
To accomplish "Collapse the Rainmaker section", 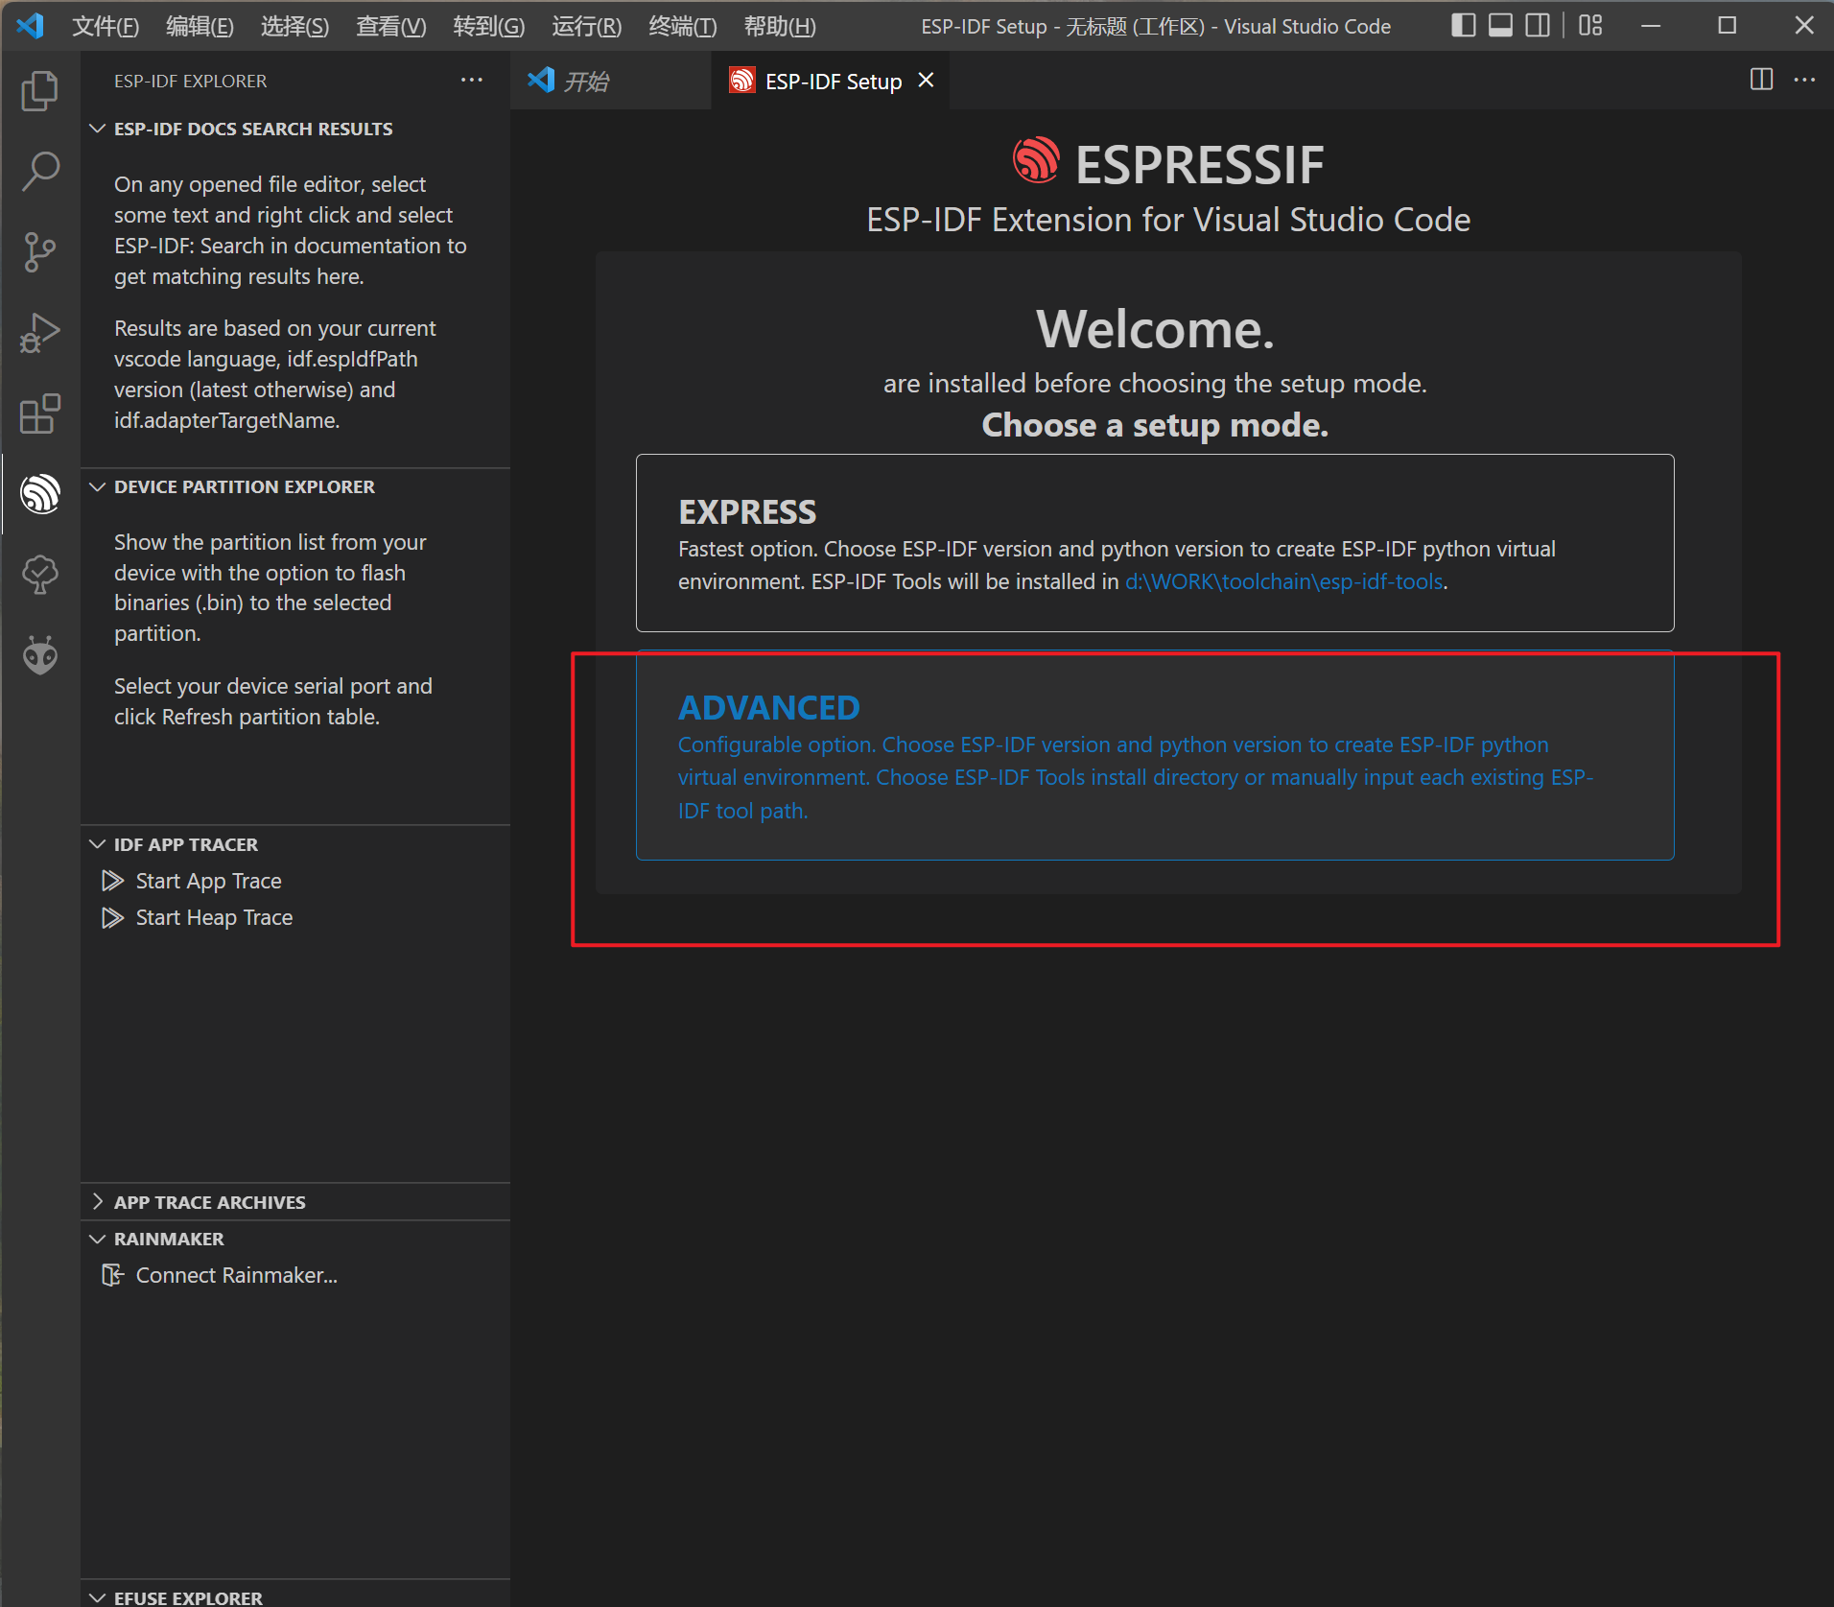I will point(97,1239).
